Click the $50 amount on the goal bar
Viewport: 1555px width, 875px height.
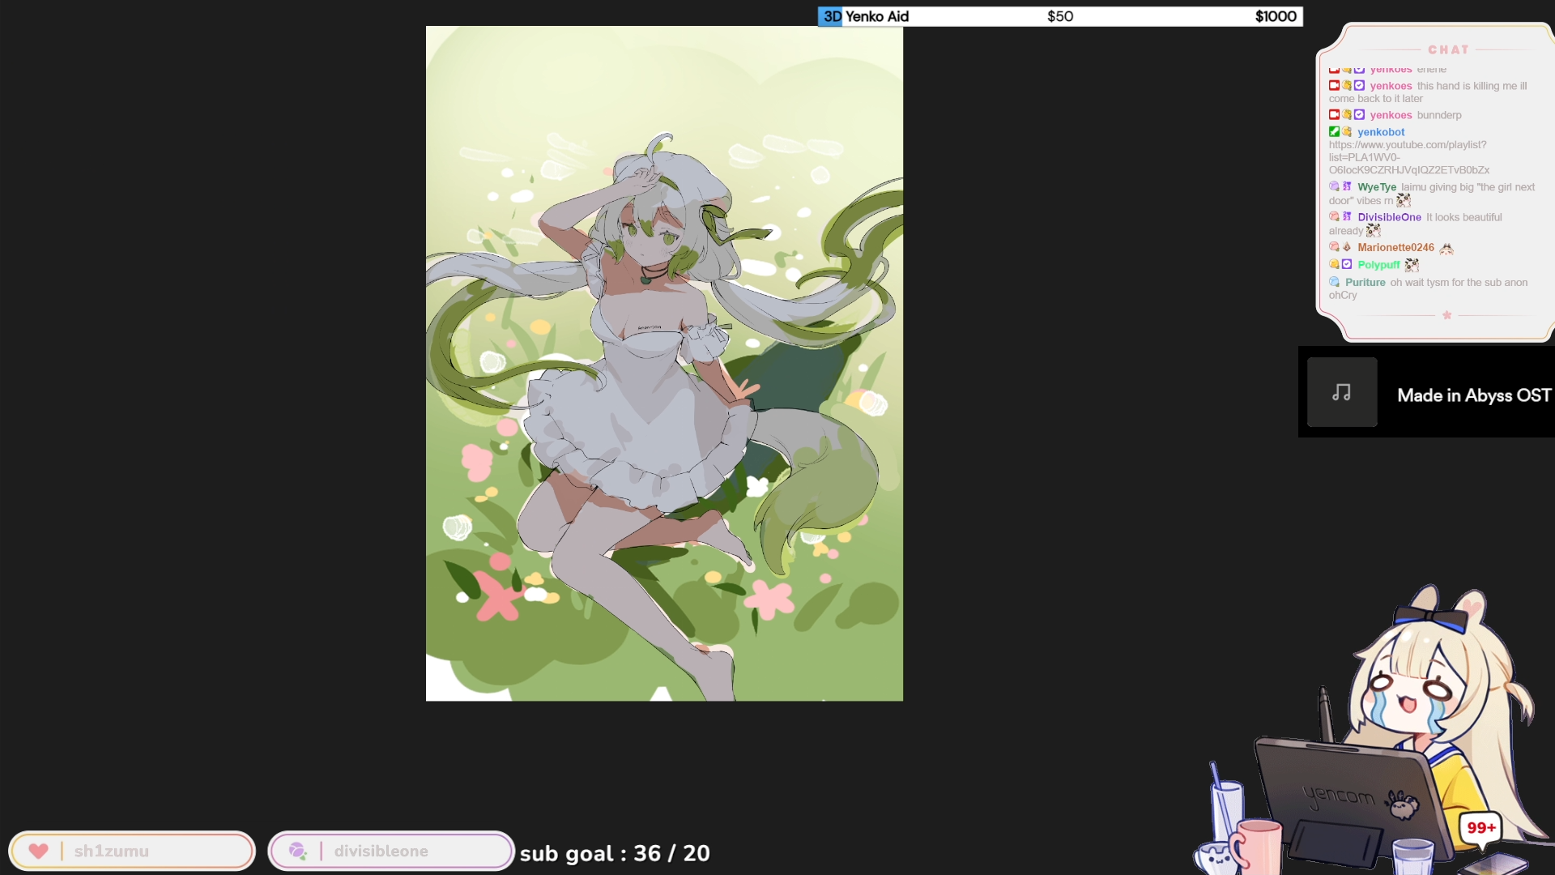coord(1060,16)
